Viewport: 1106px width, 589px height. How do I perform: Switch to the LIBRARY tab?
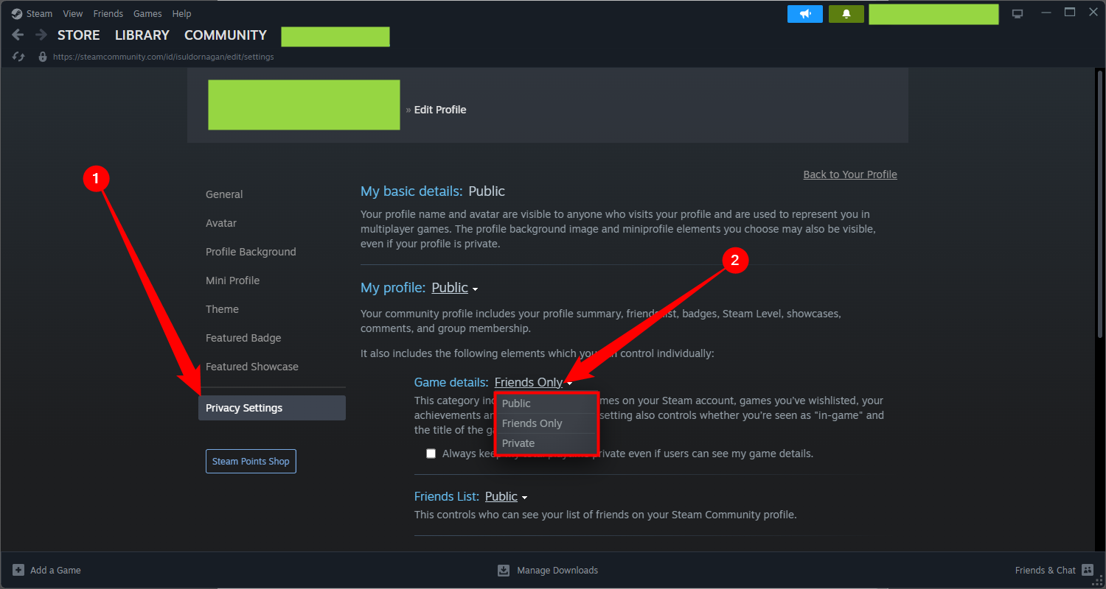[142, 35]
